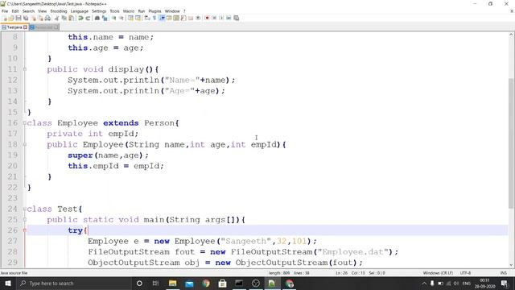This screenshot has width=515, height=290.
Task: Zoom out using the toolbar icon
Action: pos(122,18)
